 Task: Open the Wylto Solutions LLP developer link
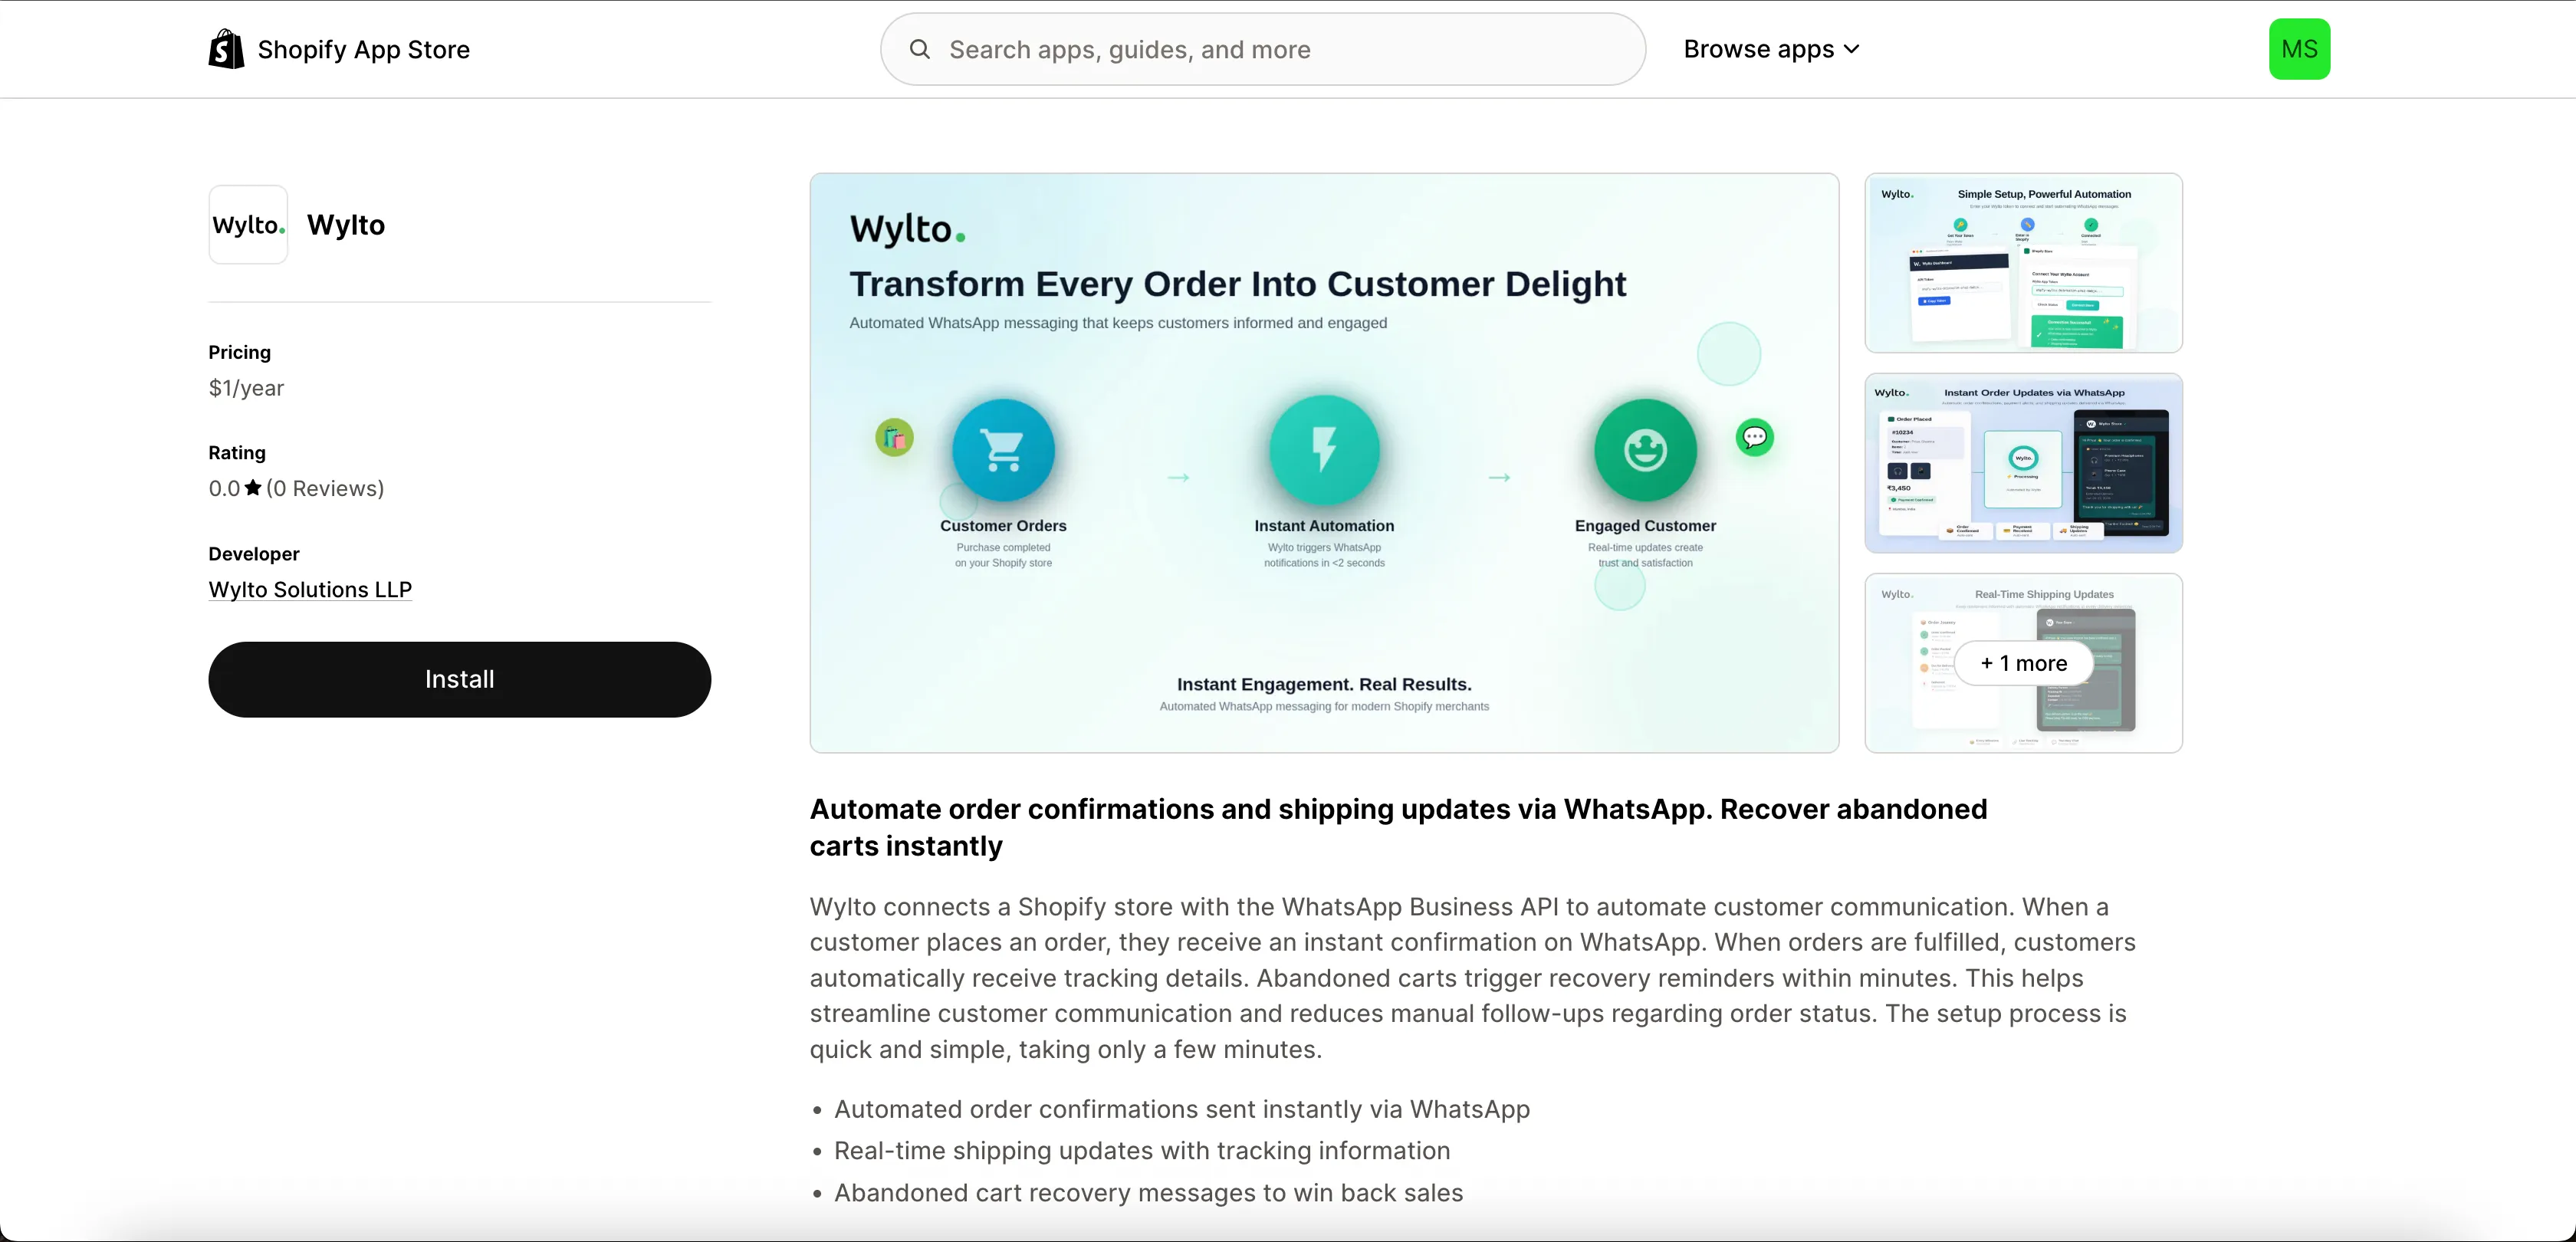[x=310, y=590]
